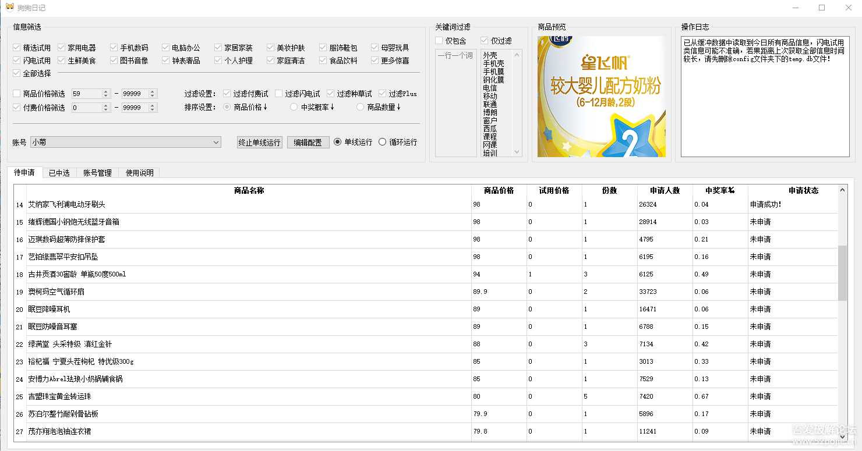The image size is (862, 451).
Task: Click the 终止单线运行 button
Action: [x=259, y=142]
